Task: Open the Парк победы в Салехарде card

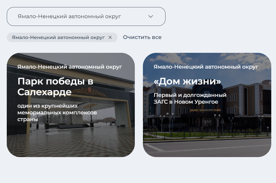Action: [71, 105]
